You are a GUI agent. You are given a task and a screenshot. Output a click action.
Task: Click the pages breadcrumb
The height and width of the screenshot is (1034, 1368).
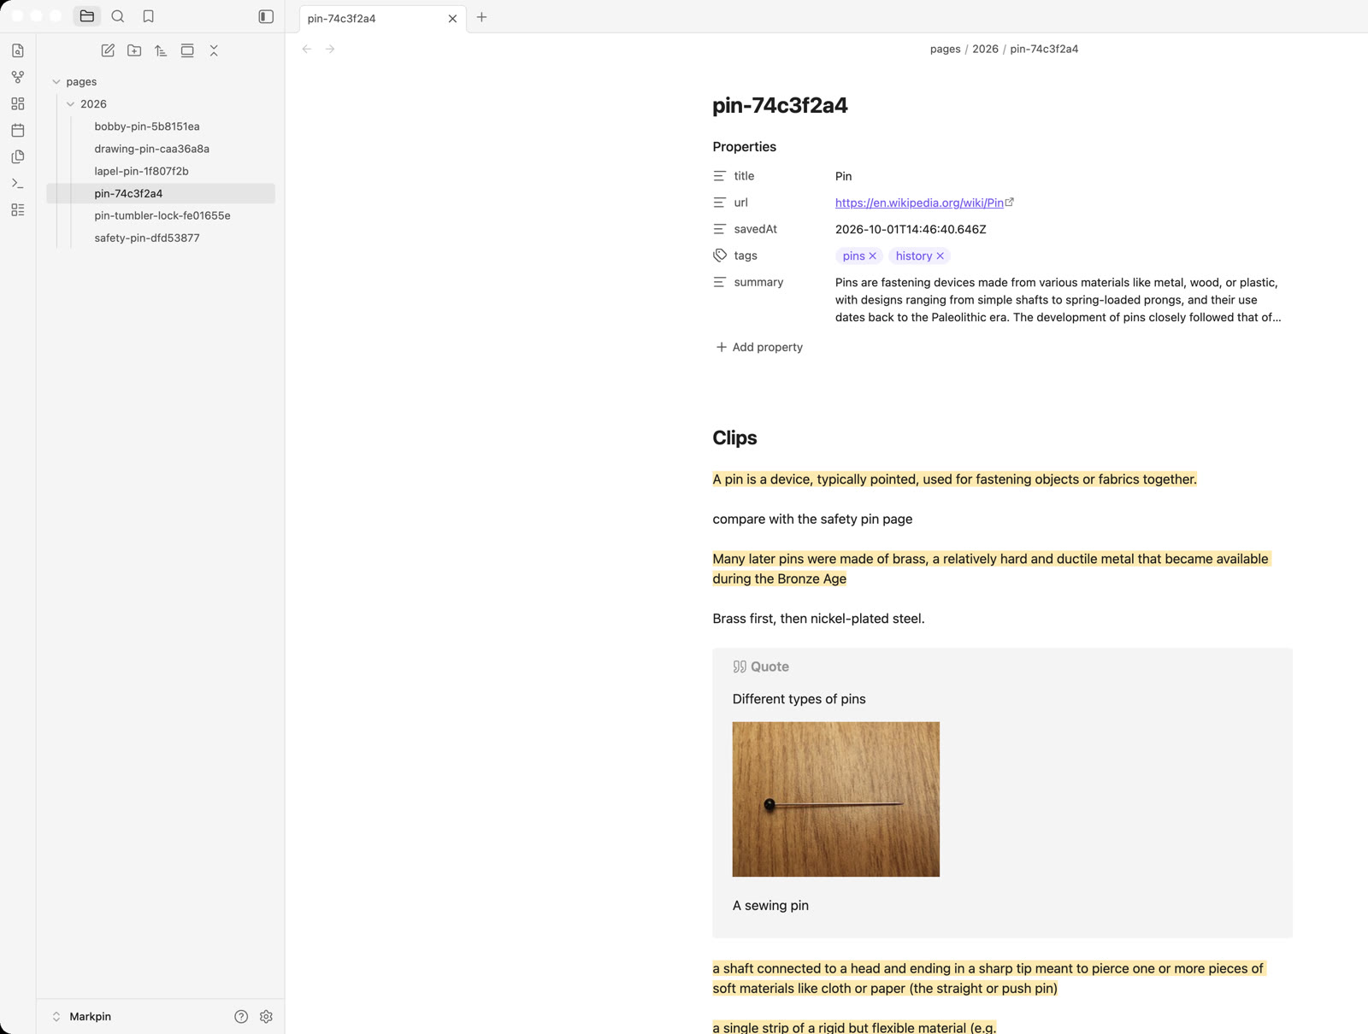click(945, 49)
